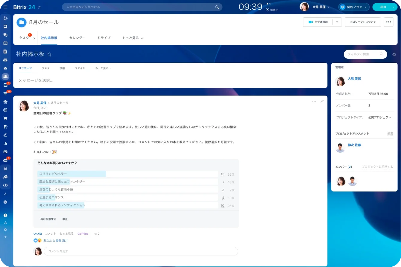Image resolution: width=401 pixels, height=267 pixels.
Task: Open the documents icon in left sidebar
Action: coord(5,51)
